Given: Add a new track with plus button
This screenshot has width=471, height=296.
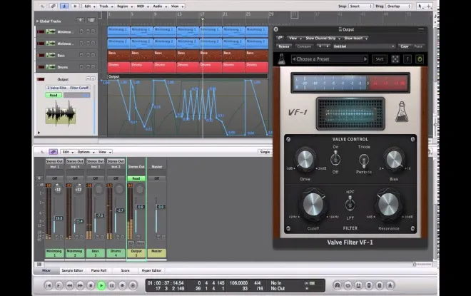Looking at the screenshot, I should click(x=80, y=20).
